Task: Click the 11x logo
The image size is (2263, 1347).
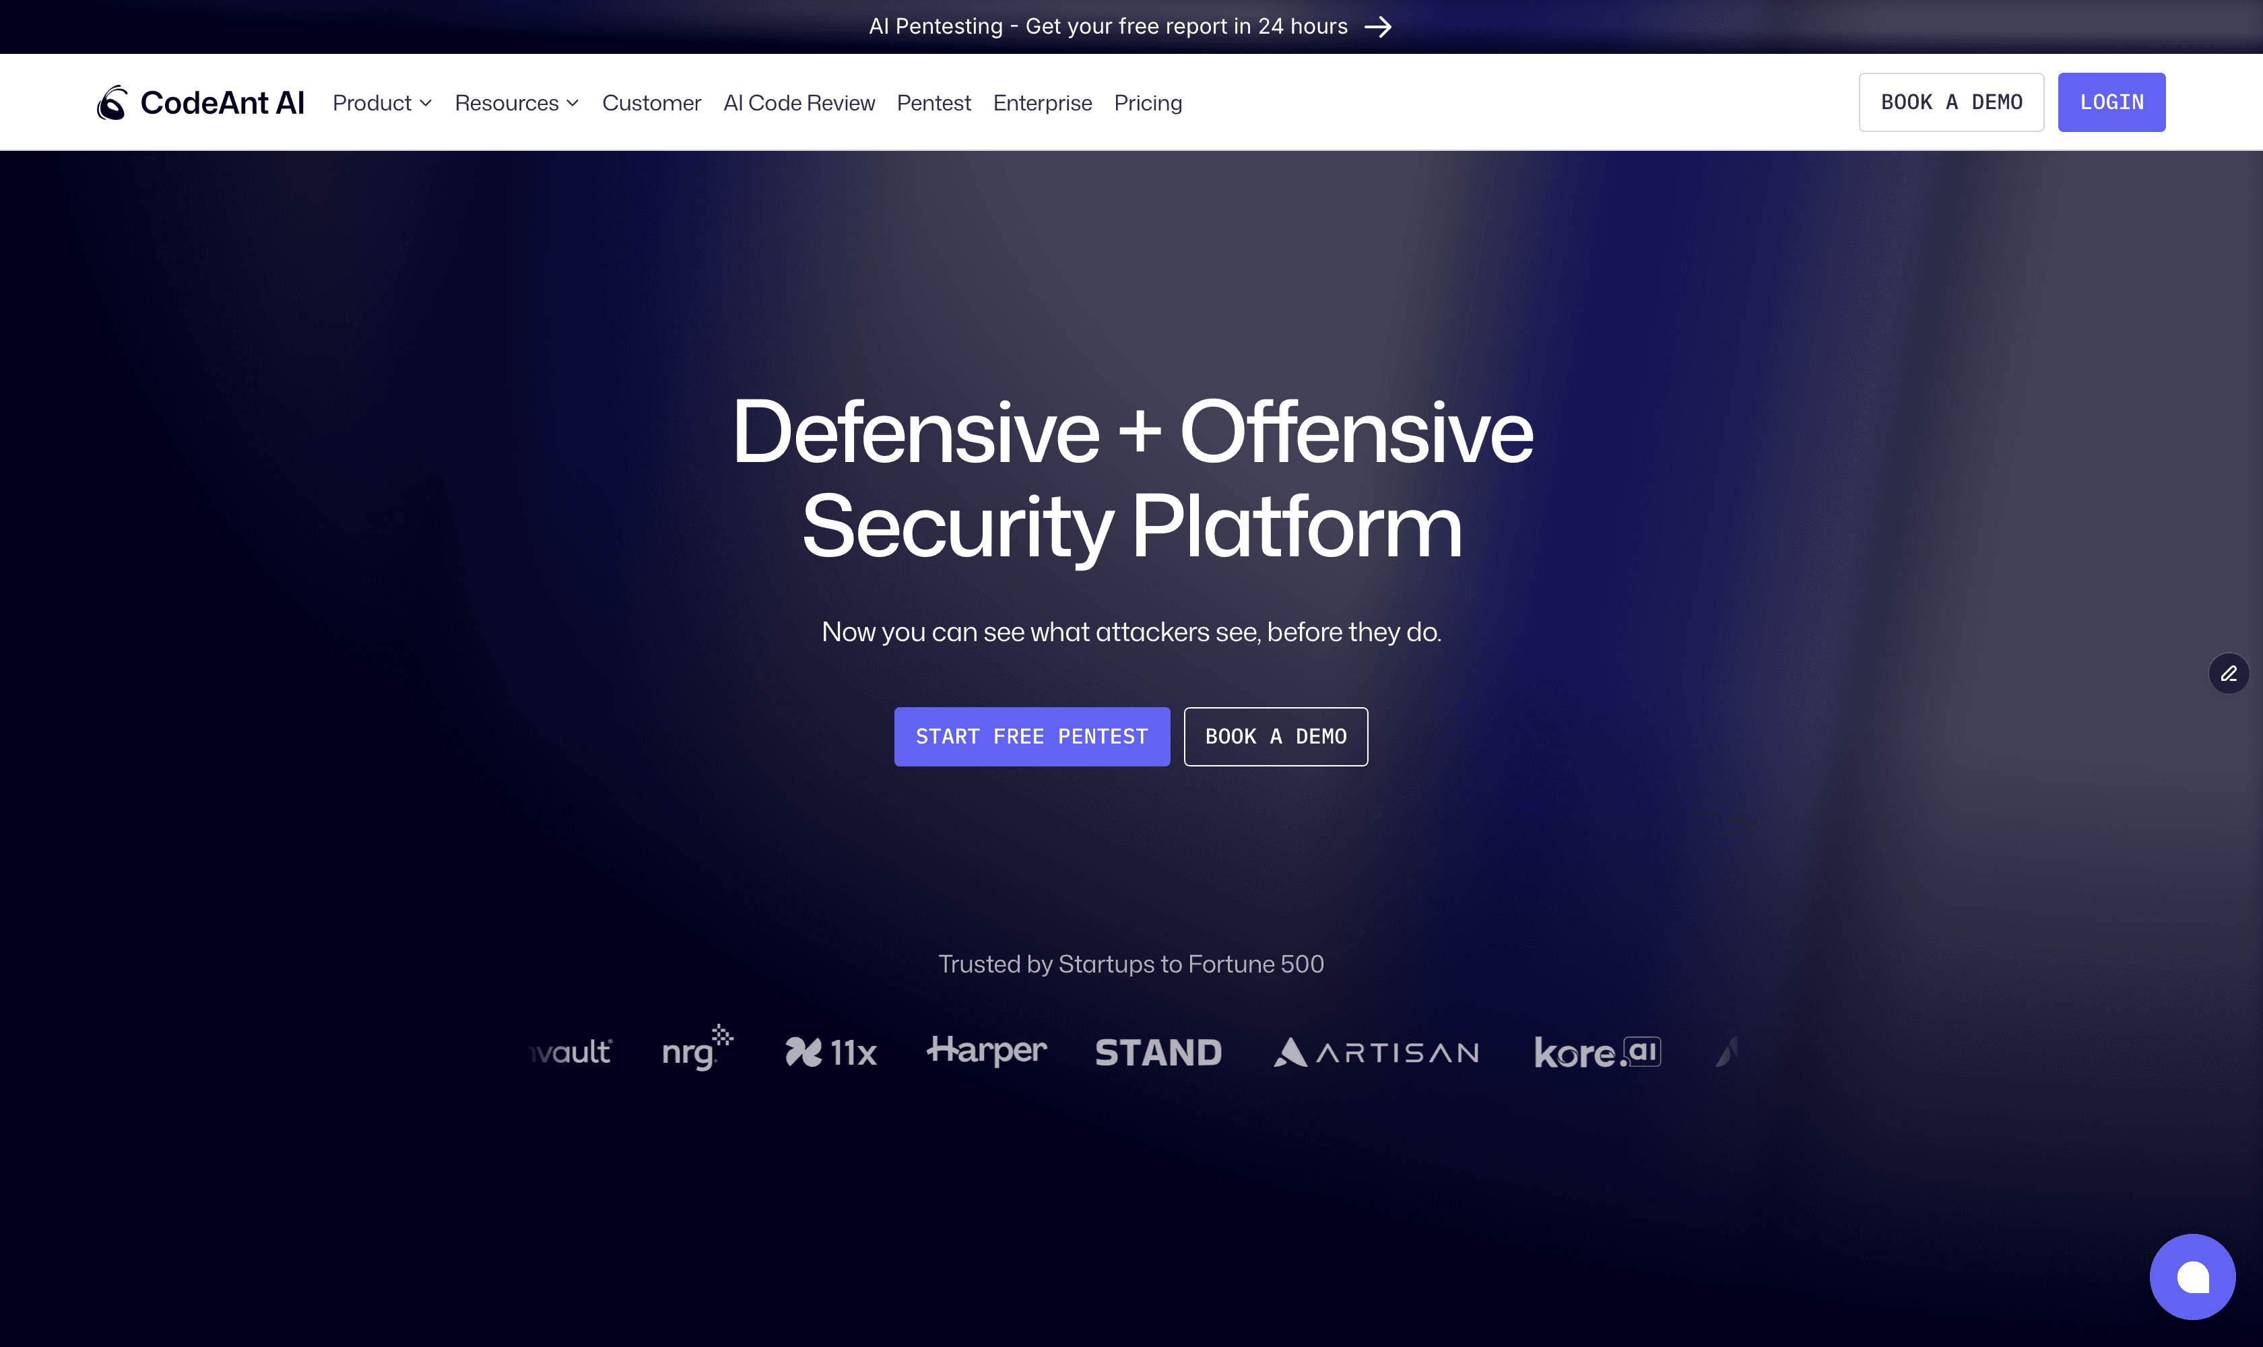Action: point(830,1052)
